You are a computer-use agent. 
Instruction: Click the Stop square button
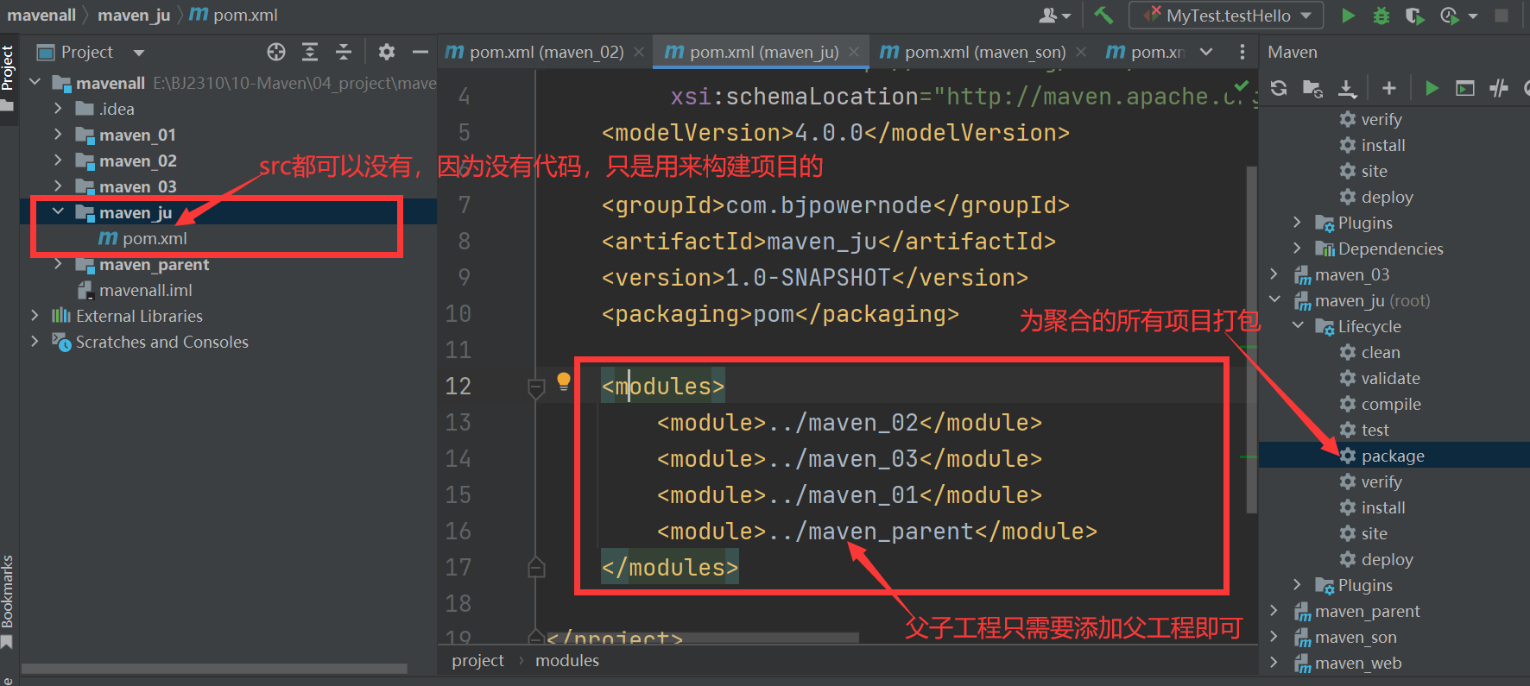click(1502, 16)
